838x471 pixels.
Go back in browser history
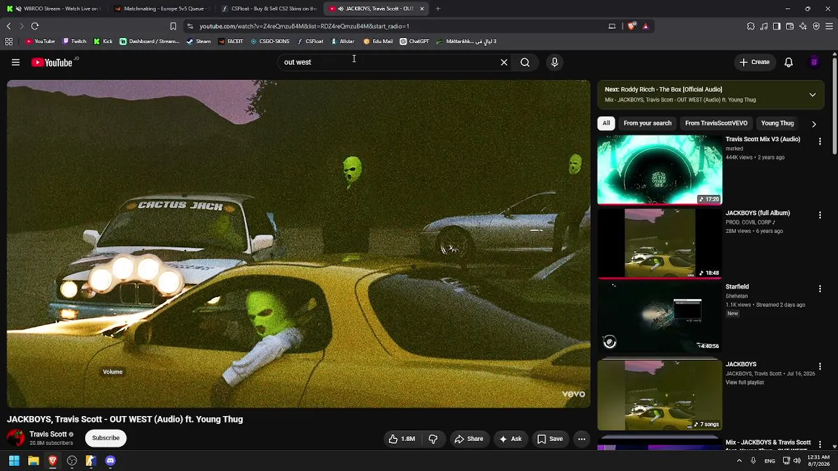(9, 26)
